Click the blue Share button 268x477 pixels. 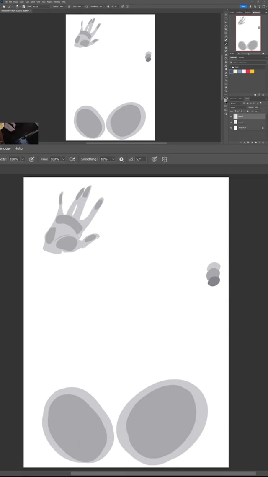[x=243, y=7]
